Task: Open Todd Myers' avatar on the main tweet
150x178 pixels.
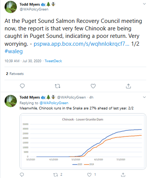Action: [x=10, y=7]
